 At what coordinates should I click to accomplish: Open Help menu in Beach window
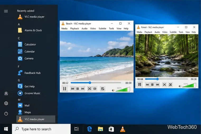126,29
